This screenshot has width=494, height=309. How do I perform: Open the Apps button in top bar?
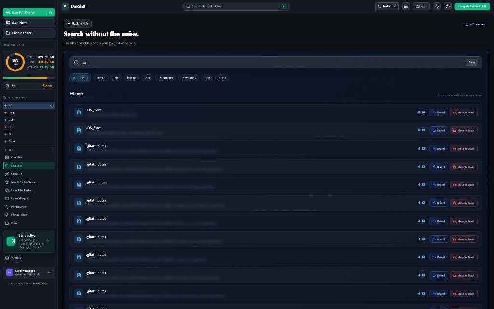tap(421, 6)
